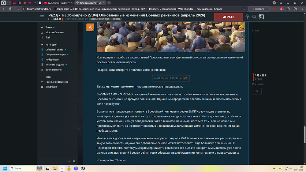The image size is (306, 172).
Task: Open the browser profile account icon
Action: pyautogui.click(x=274, y=3)
